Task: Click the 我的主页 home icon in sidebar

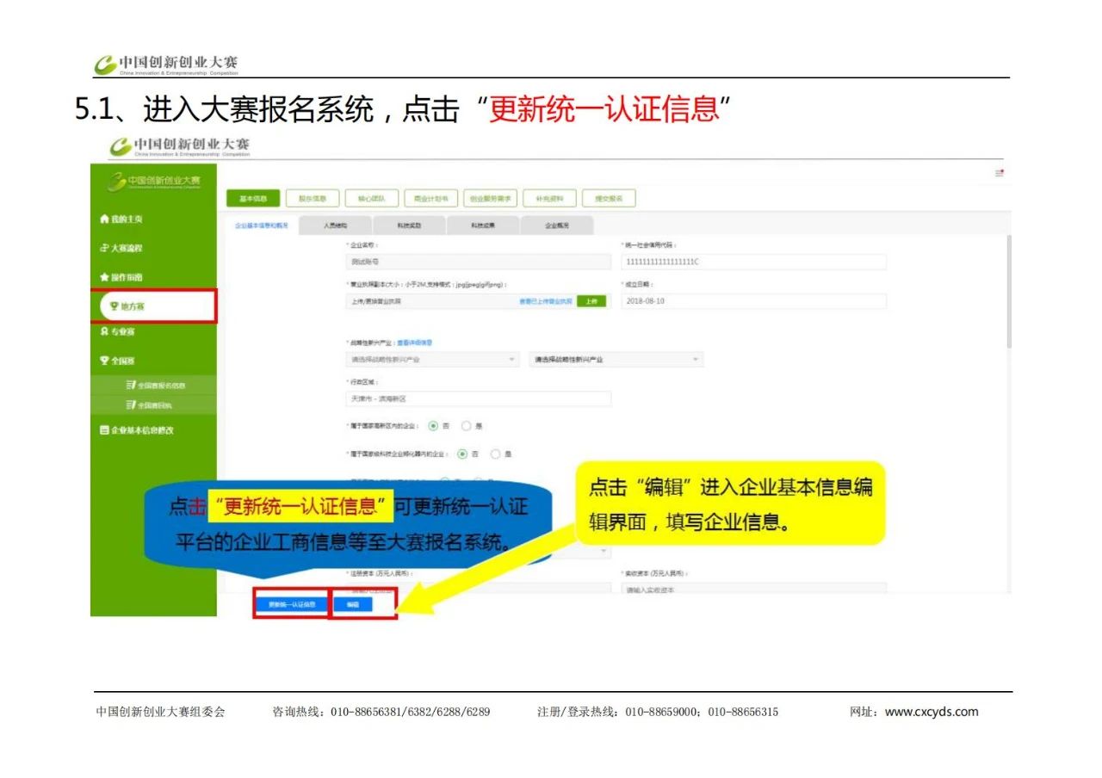Action: (x=104, y=219)
